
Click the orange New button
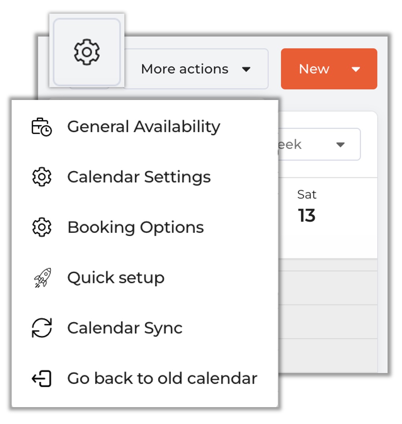[x=329, y=69]
